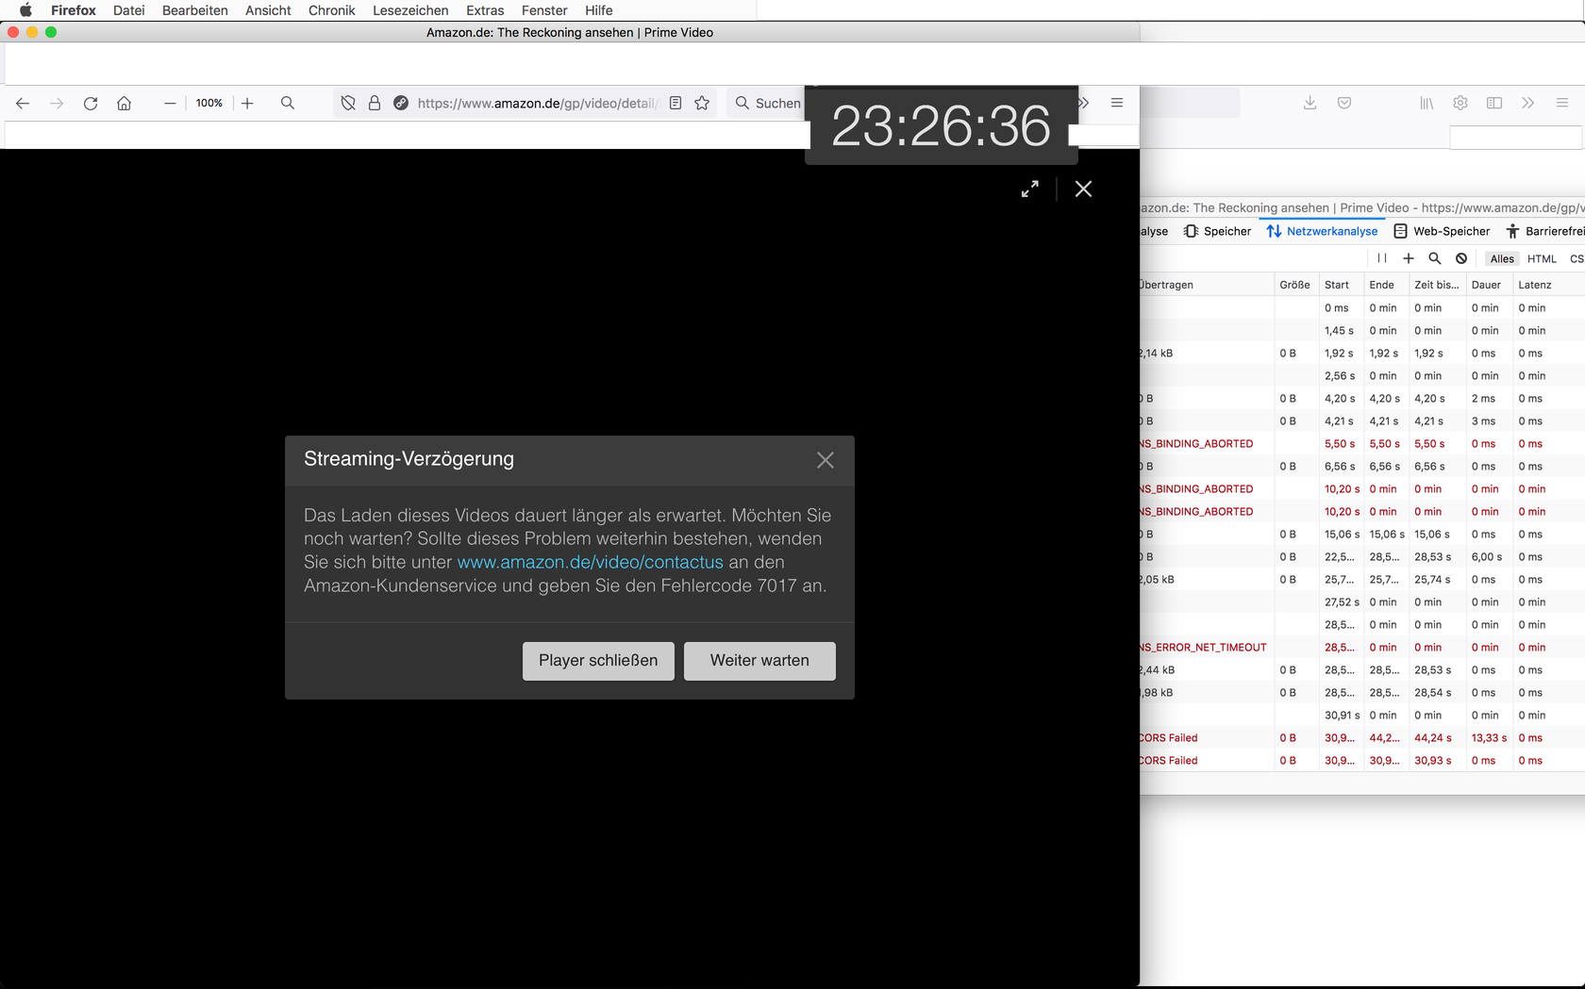Open the Datei menu

pyautogui.click(x=129, y=10)
